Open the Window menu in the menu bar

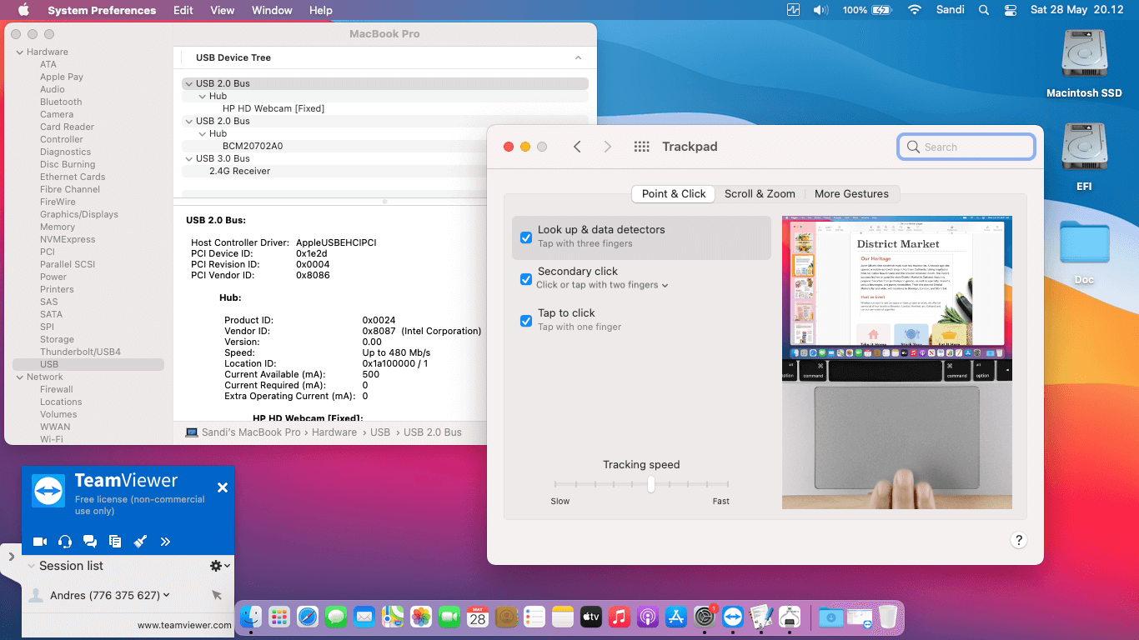(272, 10)
